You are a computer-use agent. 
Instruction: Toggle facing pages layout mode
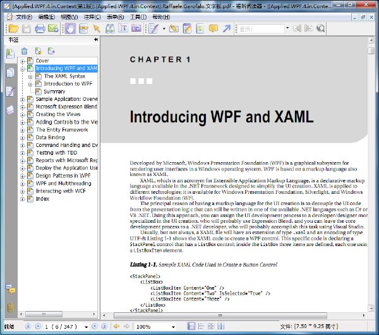pos(220,326)
